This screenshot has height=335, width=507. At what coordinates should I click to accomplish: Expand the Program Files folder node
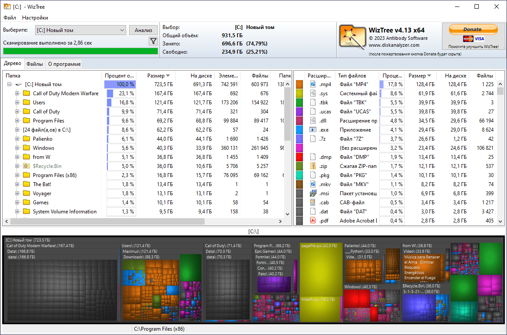[17, 120]
